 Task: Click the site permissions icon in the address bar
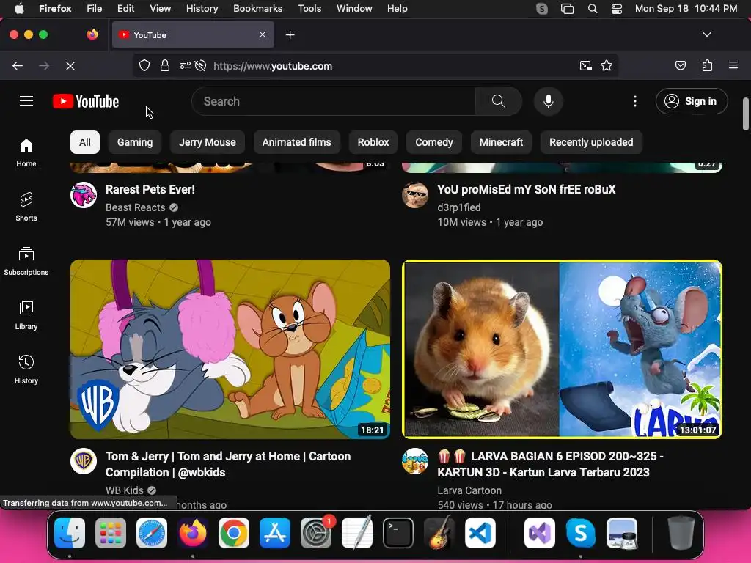point(186,66)
